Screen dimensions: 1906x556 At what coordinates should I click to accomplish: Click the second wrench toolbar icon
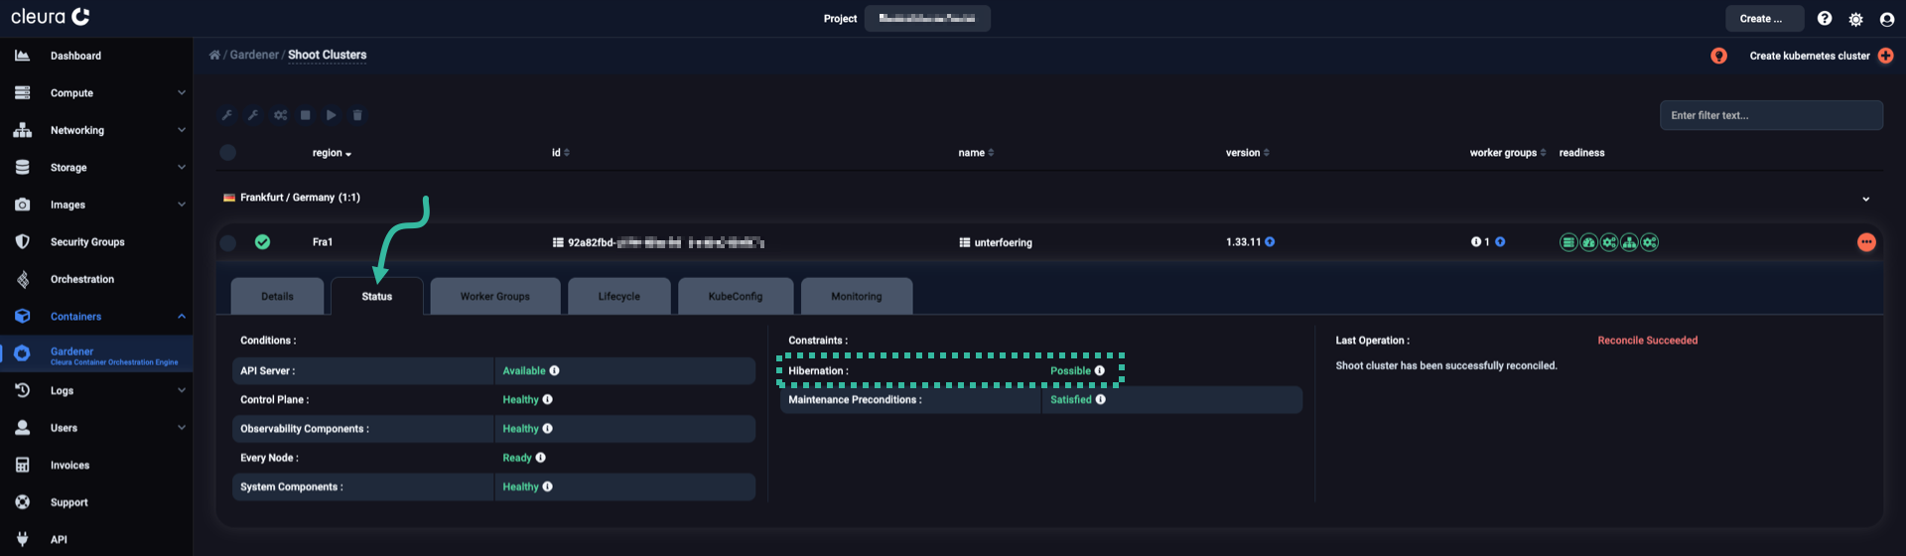[253, 115]
